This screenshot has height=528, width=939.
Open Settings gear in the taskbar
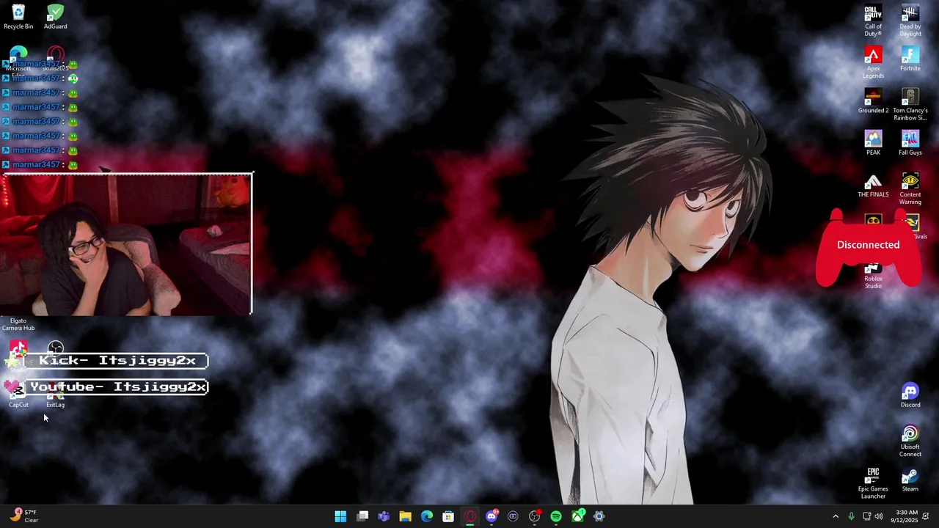(x=599, y=516)
